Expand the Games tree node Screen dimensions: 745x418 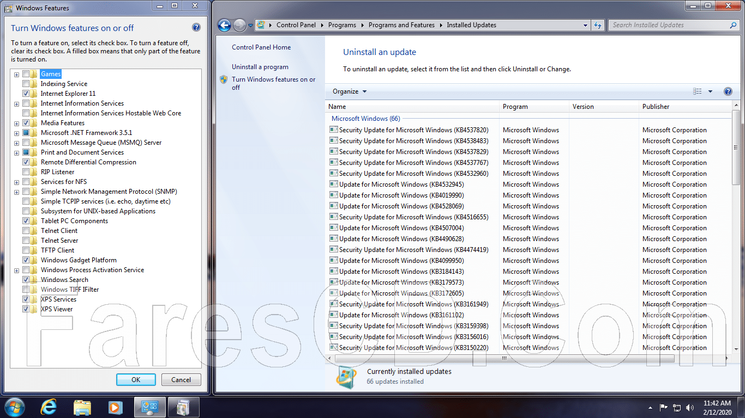pos(16,74)
